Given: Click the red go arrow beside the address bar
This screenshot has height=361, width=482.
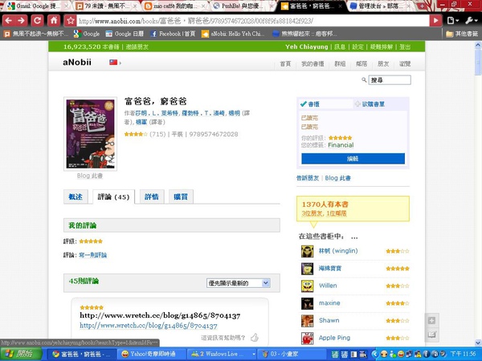Looking at the screenshot, I should [x=436, y=21].
